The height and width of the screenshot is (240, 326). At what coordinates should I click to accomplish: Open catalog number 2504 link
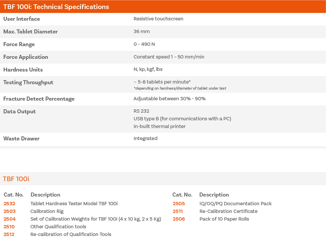(x=9, y=219)
